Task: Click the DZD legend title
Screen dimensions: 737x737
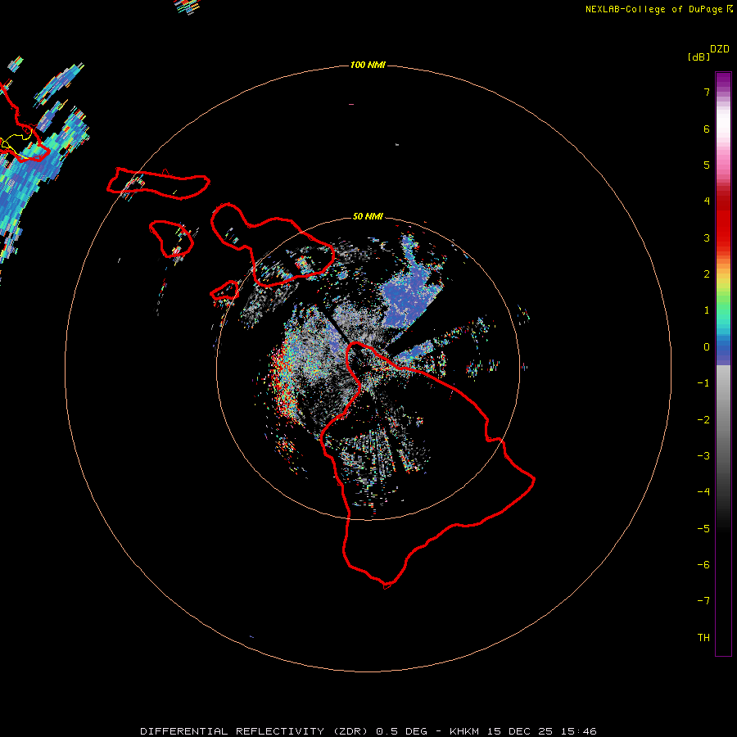Action: pyautogui.click(x=720, y=49)
